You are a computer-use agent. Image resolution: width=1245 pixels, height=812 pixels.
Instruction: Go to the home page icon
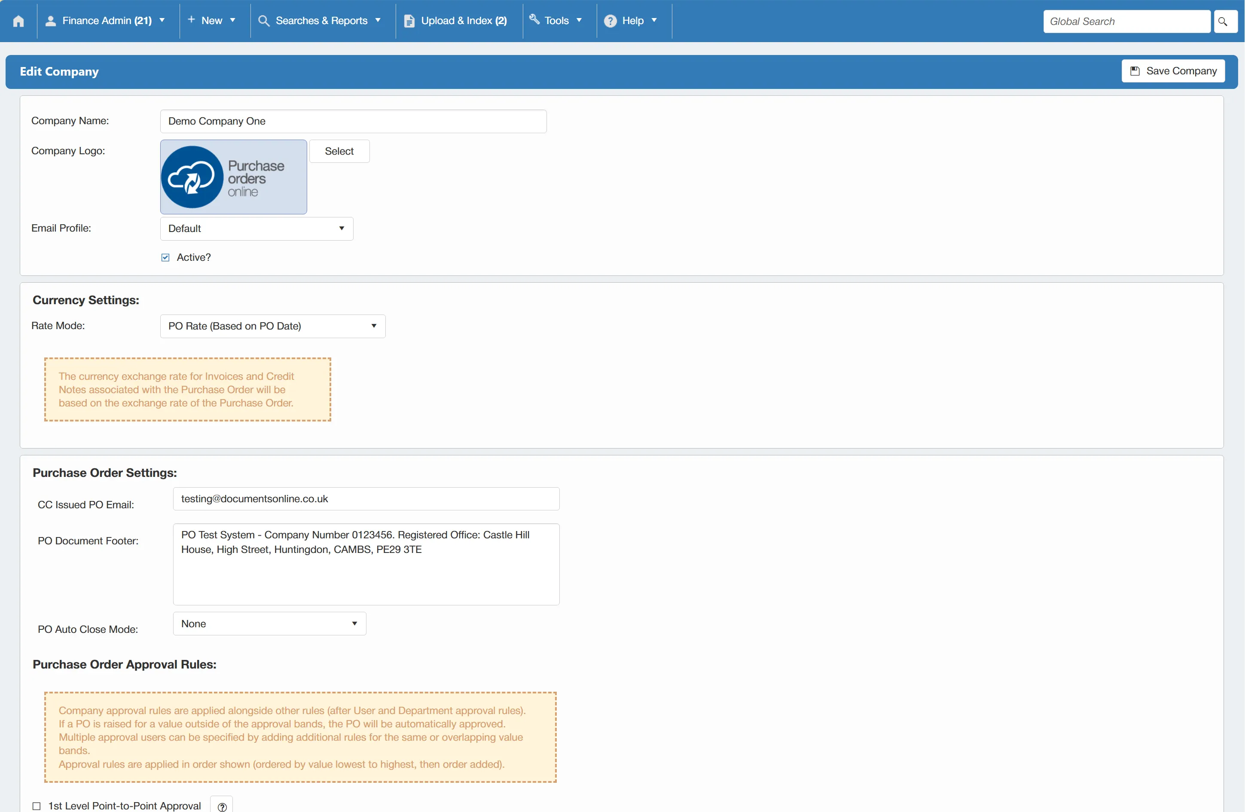(18, 21)
